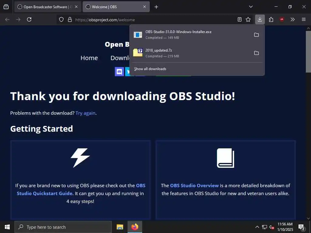
Task: Click the Type here to search box
Action: click(63, 227)
